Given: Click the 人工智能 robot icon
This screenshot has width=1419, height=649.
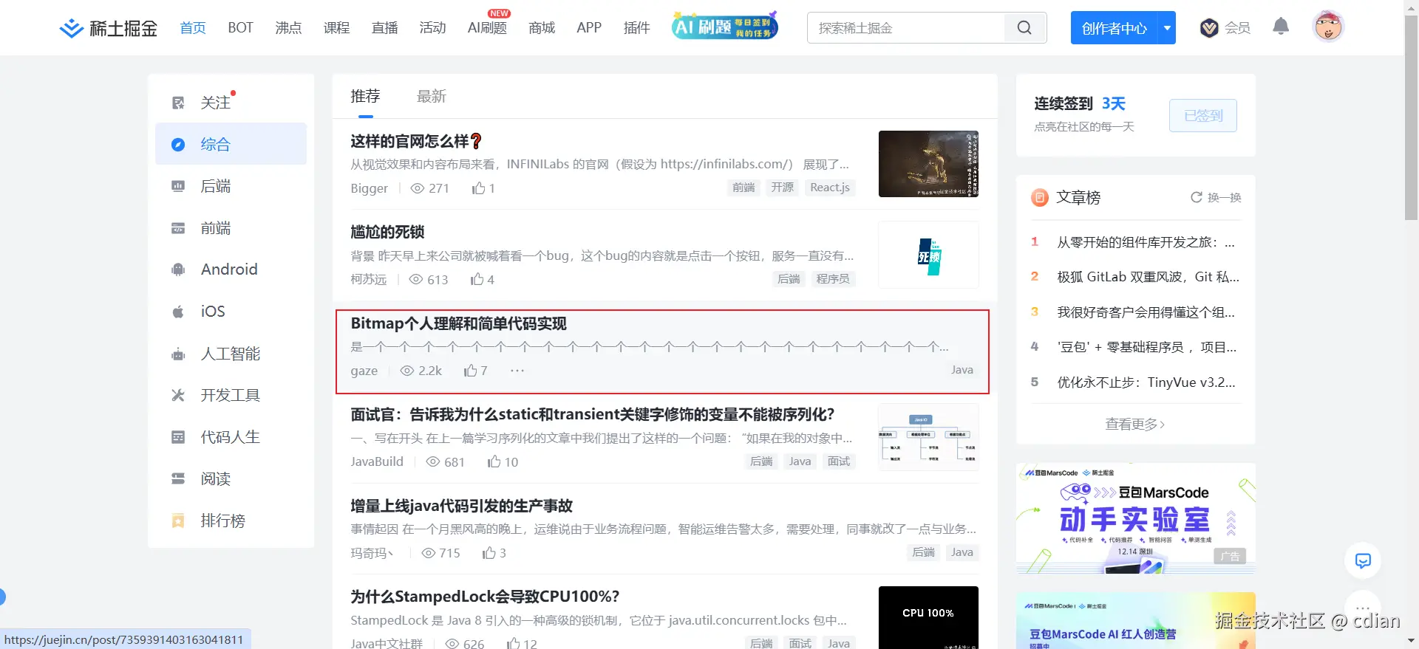Looking at the screenshot, I should [178, 354].
